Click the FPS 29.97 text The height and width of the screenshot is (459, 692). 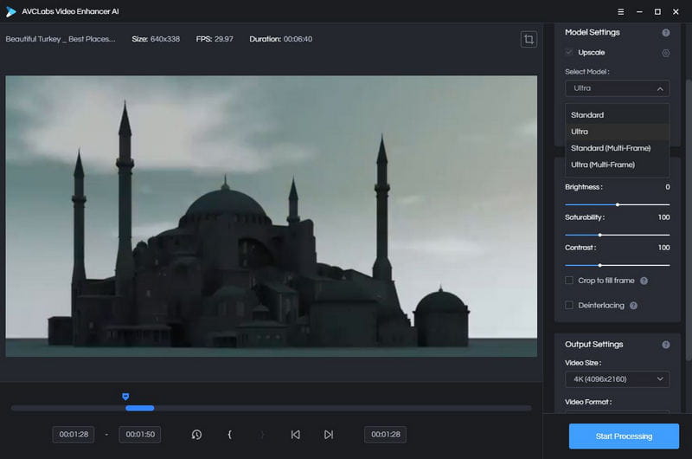coord(215,39)
